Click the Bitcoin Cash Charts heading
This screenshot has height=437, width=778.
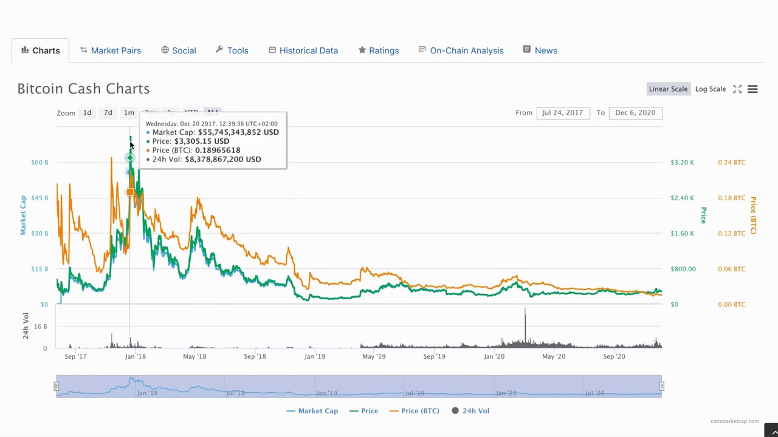(83, 89)
